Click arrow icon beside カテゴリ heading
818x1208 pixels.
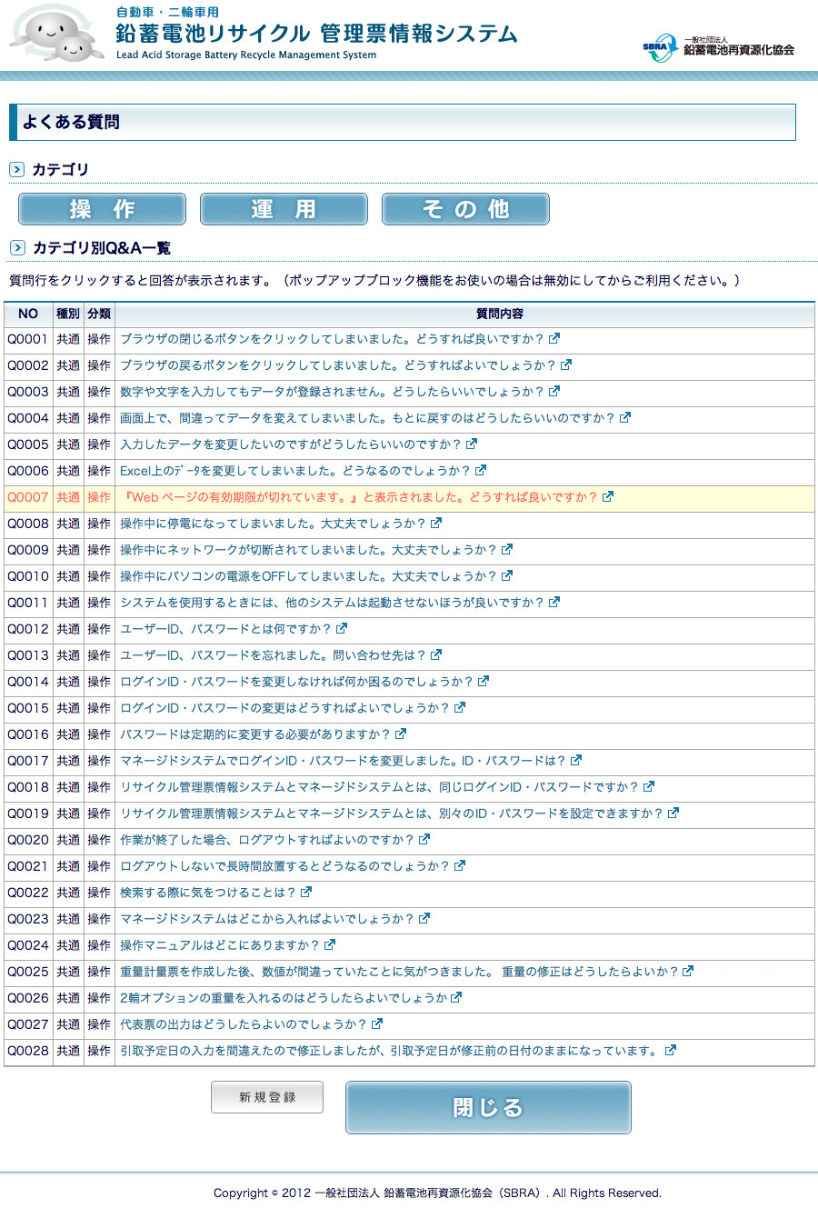[x=16, y=170]
